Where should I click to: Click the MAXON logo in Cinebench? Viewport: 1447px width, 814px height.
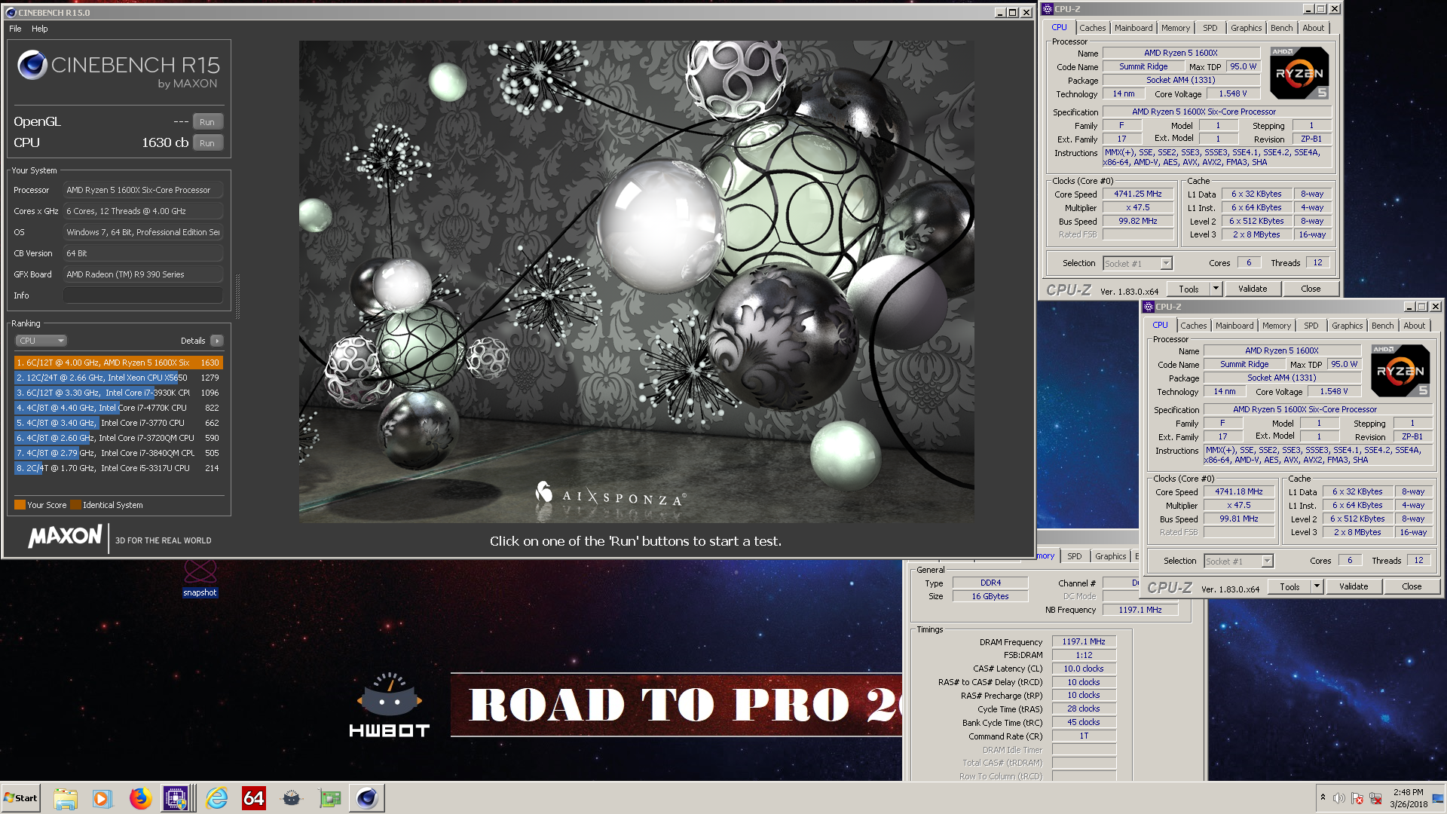(x=65, y=536)
